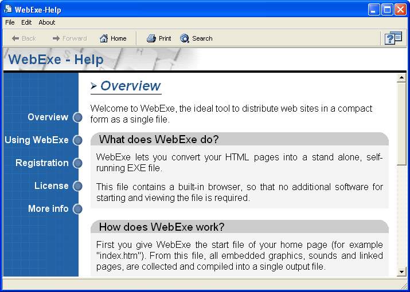Click the WebExe - Help banner title
This screenshot has width=410, height=292.
[x=56, y=60]
